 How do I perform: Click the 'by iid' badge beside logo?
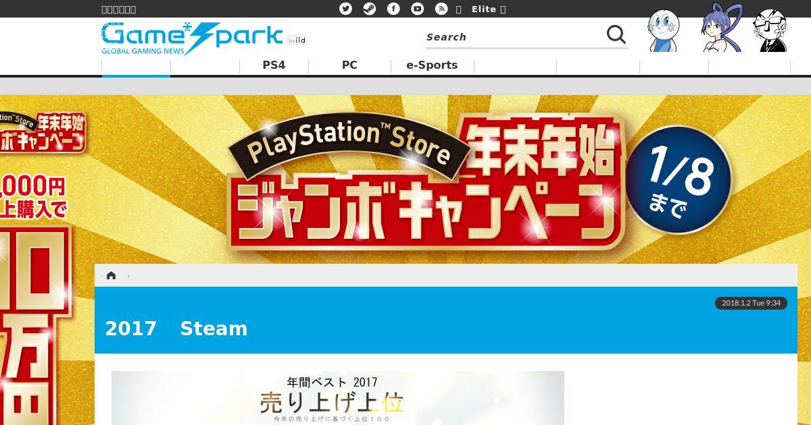point(297,40)
